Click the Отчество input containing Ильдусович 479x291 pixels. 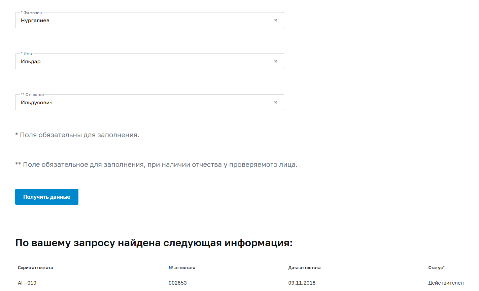coord(149,102)
